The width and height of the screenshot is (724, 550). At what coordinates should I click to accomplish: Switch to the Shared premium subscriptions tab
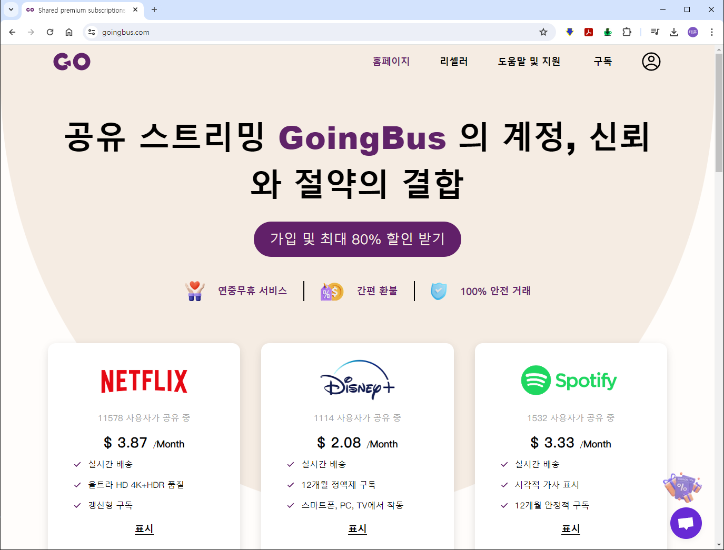[x=82, y=10]
